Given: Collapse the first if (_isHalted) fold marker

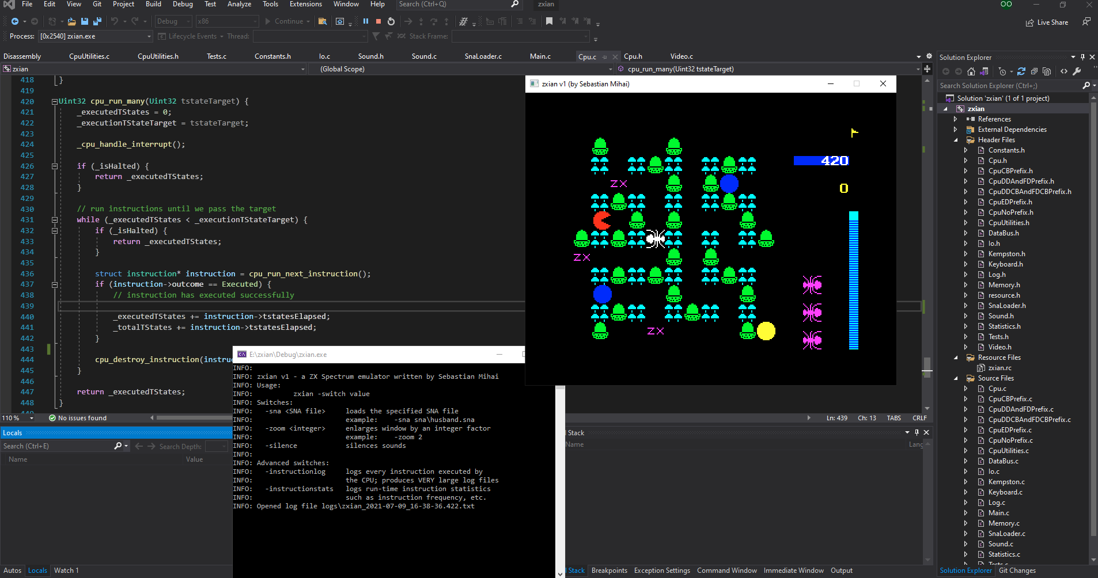Looking at the screenshot, I should point(55,166).
